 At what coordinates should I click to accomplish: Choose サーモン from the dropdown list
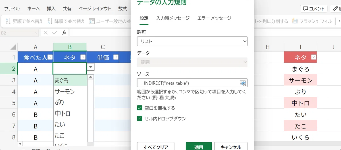click(x=70, y=92)
